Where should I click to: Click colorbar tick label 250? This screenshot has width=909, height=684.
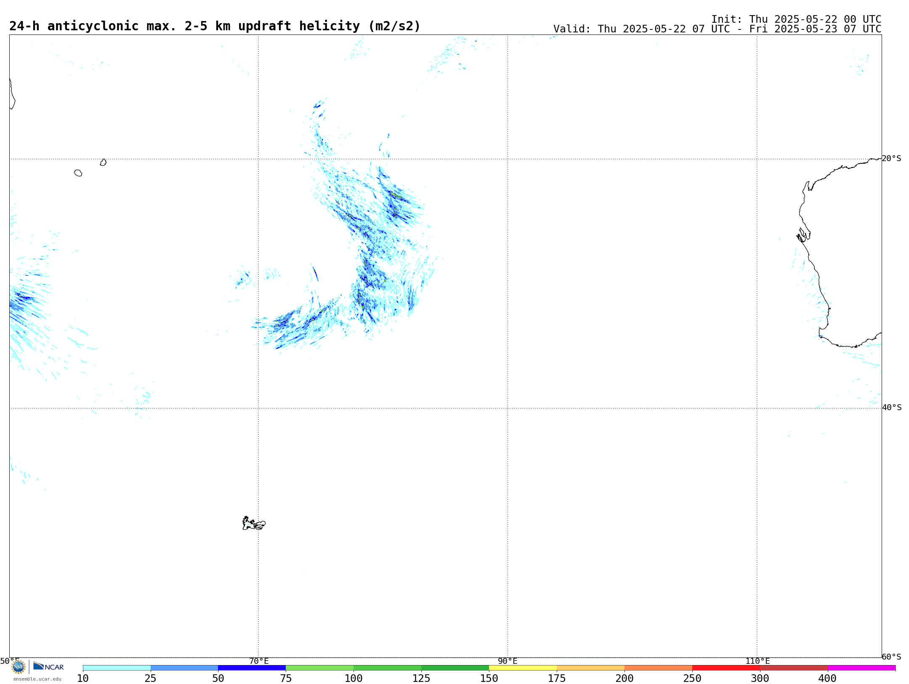point(692,679)
